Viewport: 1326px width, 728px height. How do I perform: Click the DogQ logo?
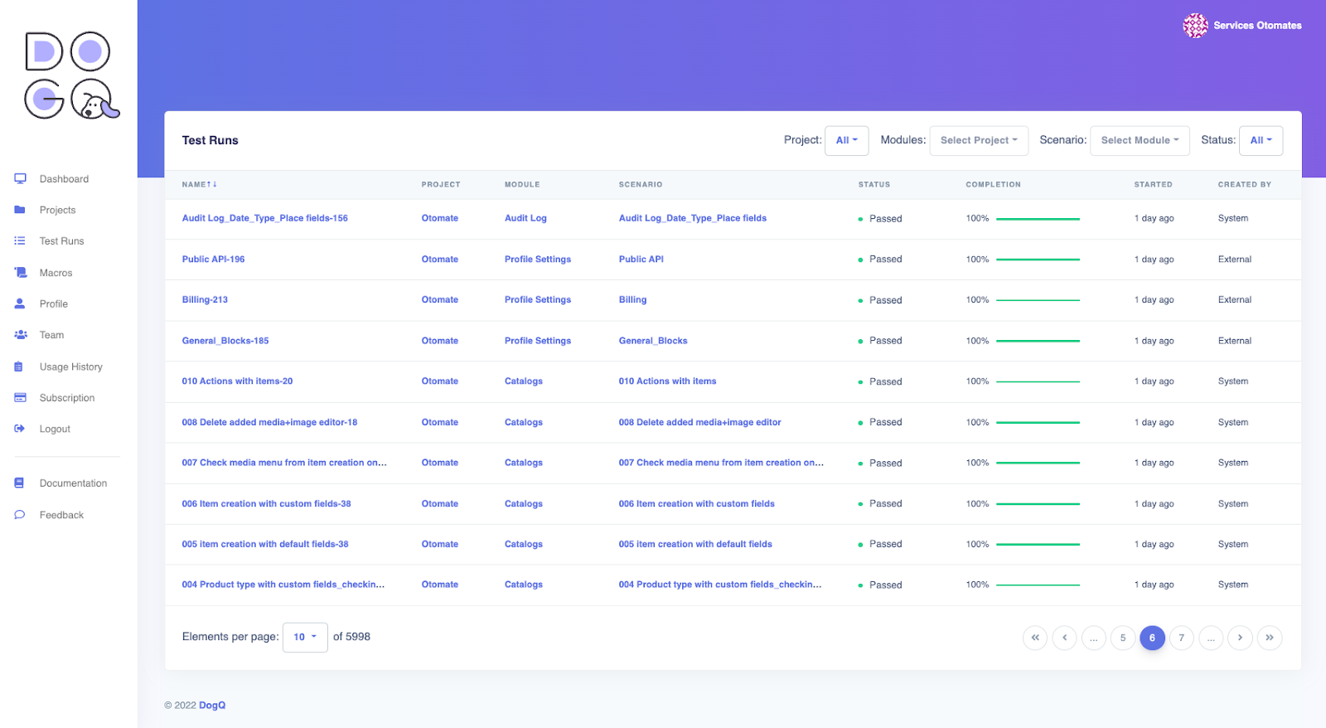[72, 75]
